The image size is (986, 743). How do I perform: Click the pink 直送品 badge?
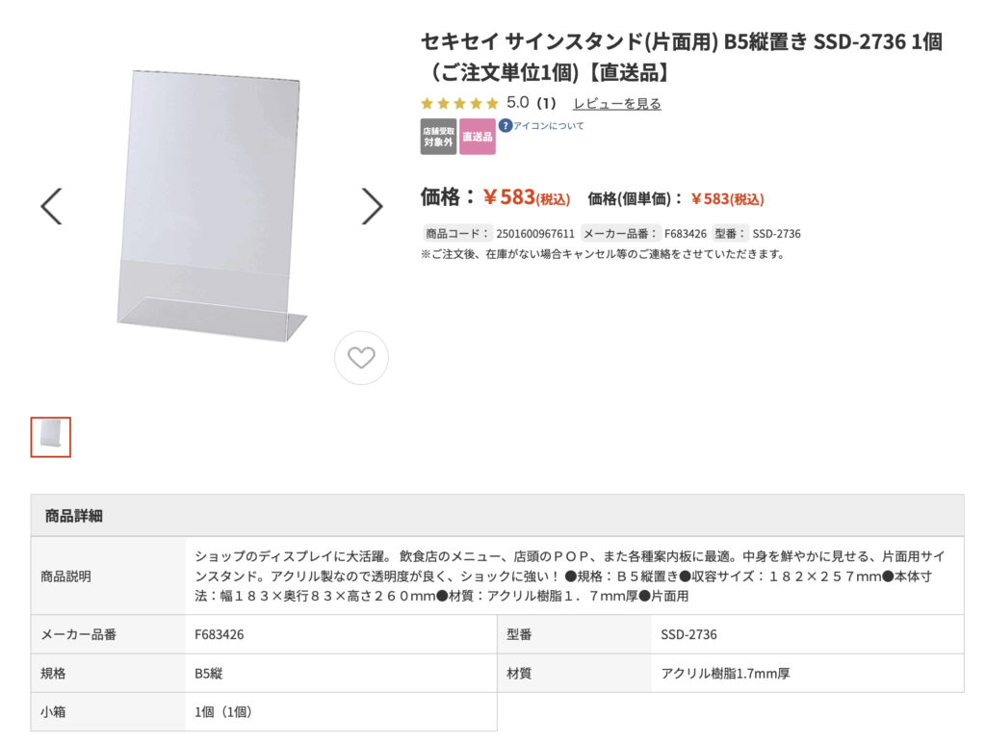(x=478, y=137)
